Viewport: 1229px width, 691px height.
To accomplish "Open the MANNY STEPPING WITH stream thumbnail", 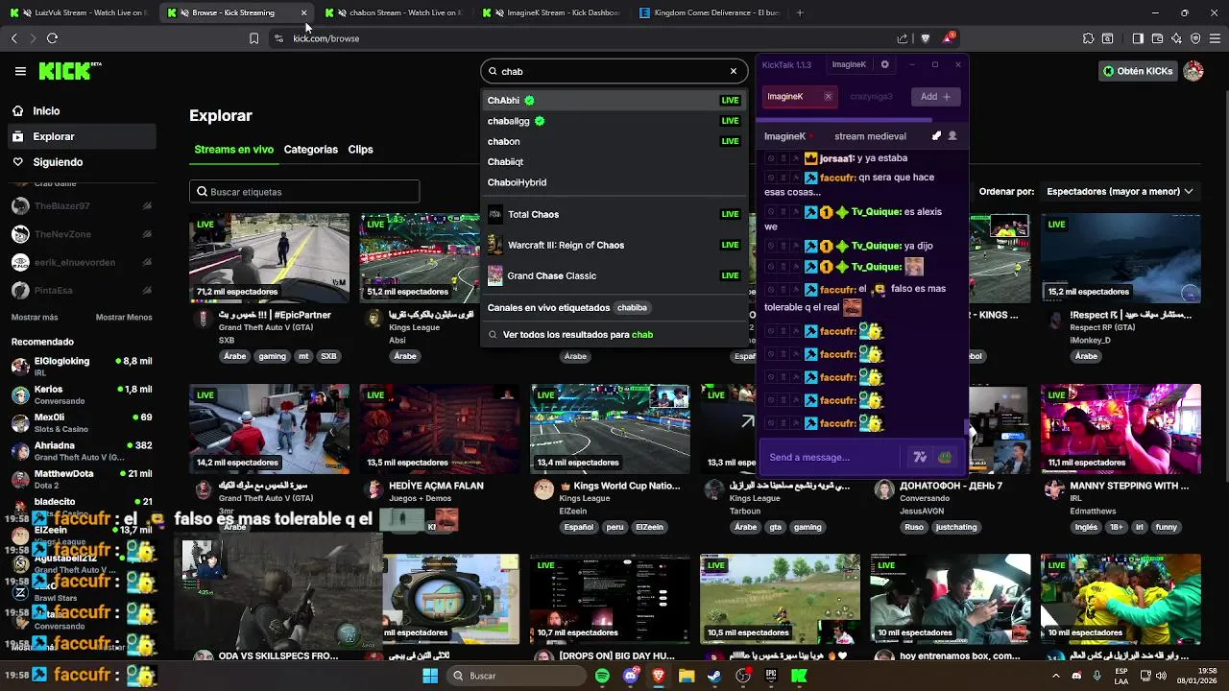I will [x=1121, y=429].
